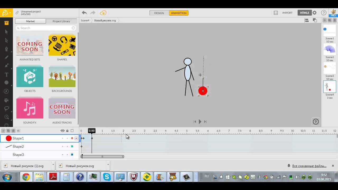Click Новый рисунок.svg breadcrumb

105,20
